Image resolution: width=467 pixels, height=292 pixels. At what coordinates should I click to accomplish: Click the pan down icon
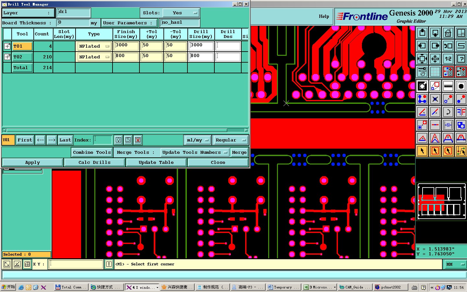coord(435,33)
